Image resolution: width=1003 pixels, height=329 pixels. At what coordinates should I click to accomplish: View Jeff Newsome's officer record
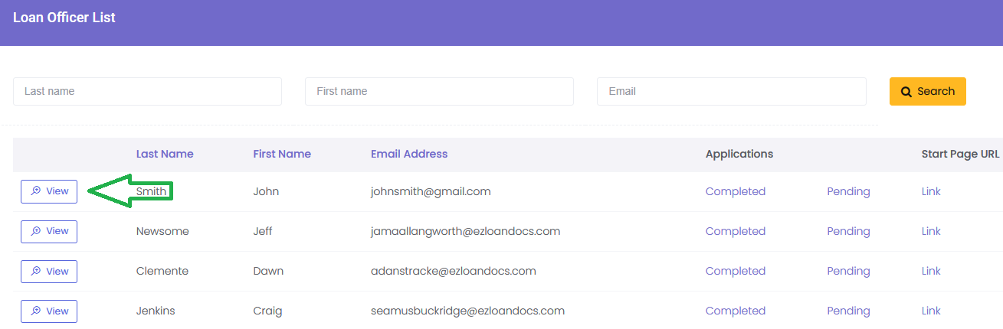click(x=49, y=231)
